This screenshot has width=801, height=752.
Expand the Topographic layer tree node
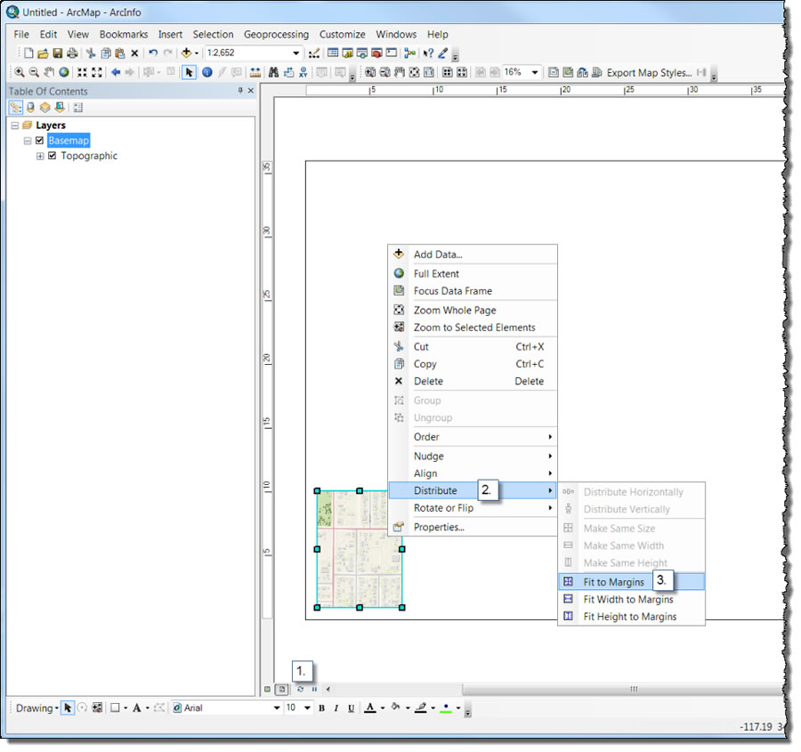click(39, 156)
